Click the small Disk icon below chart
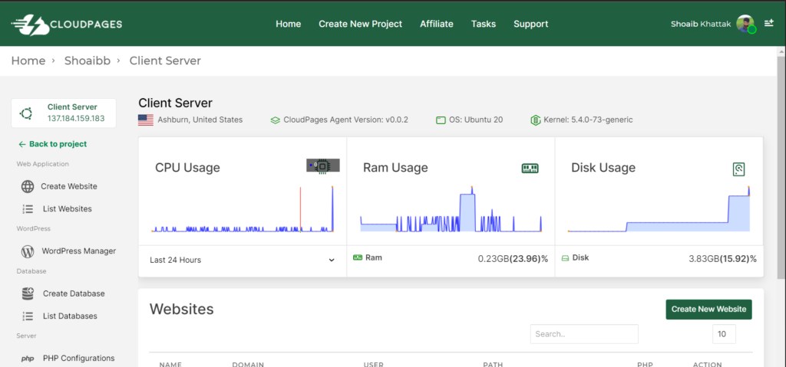Image resolution: width=786 pixels, height=367 pixels. coord(565,258)
